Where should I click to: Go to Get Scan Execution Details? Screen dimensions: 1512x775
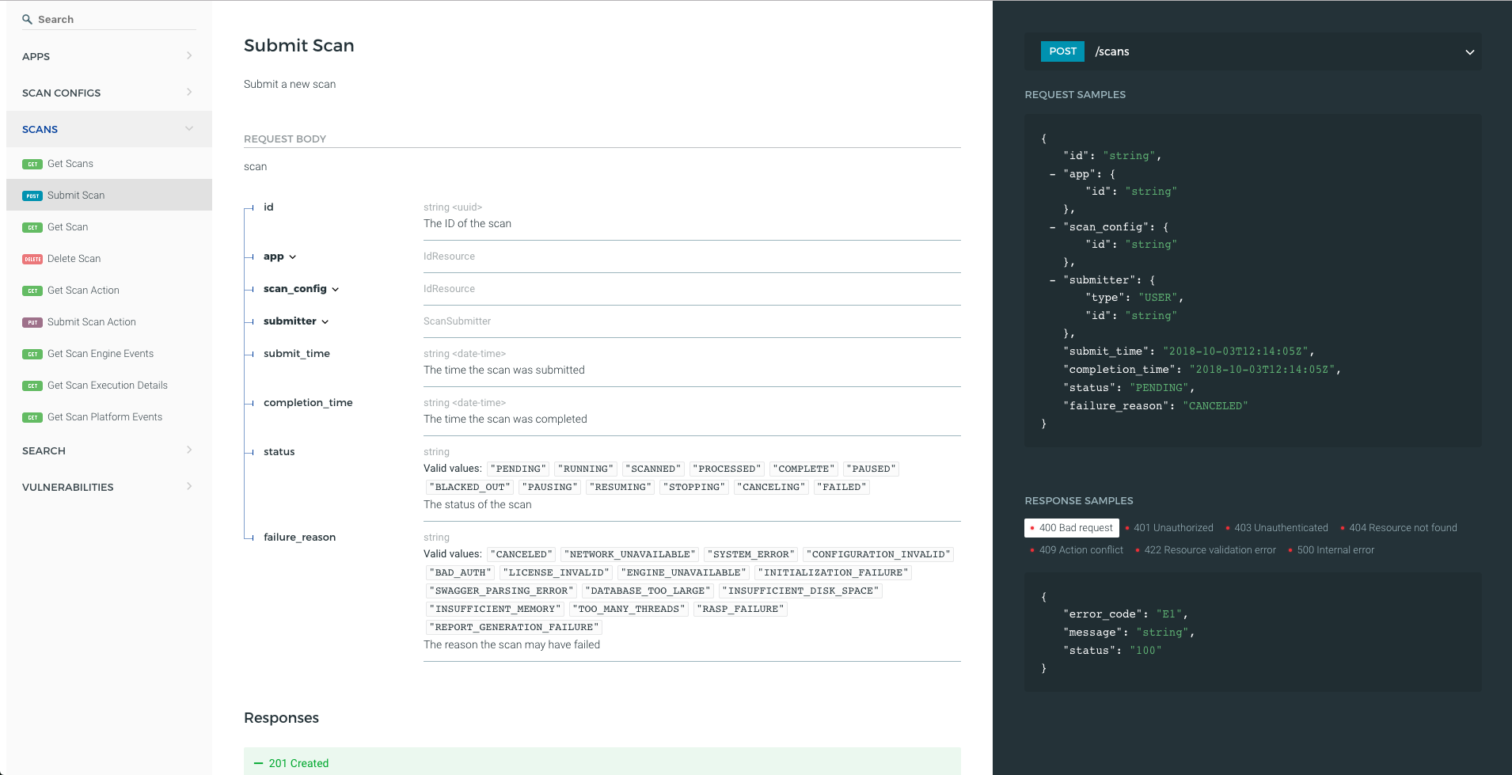click(x=108, y=386)
